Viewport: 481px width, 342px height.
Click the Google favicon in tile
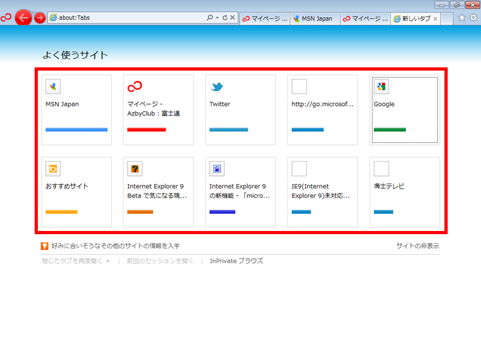(x=382, y=87)
